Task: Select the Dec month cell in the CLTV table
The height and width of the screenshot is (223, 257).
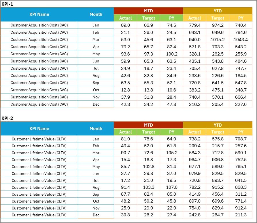Action: (96, 215)
